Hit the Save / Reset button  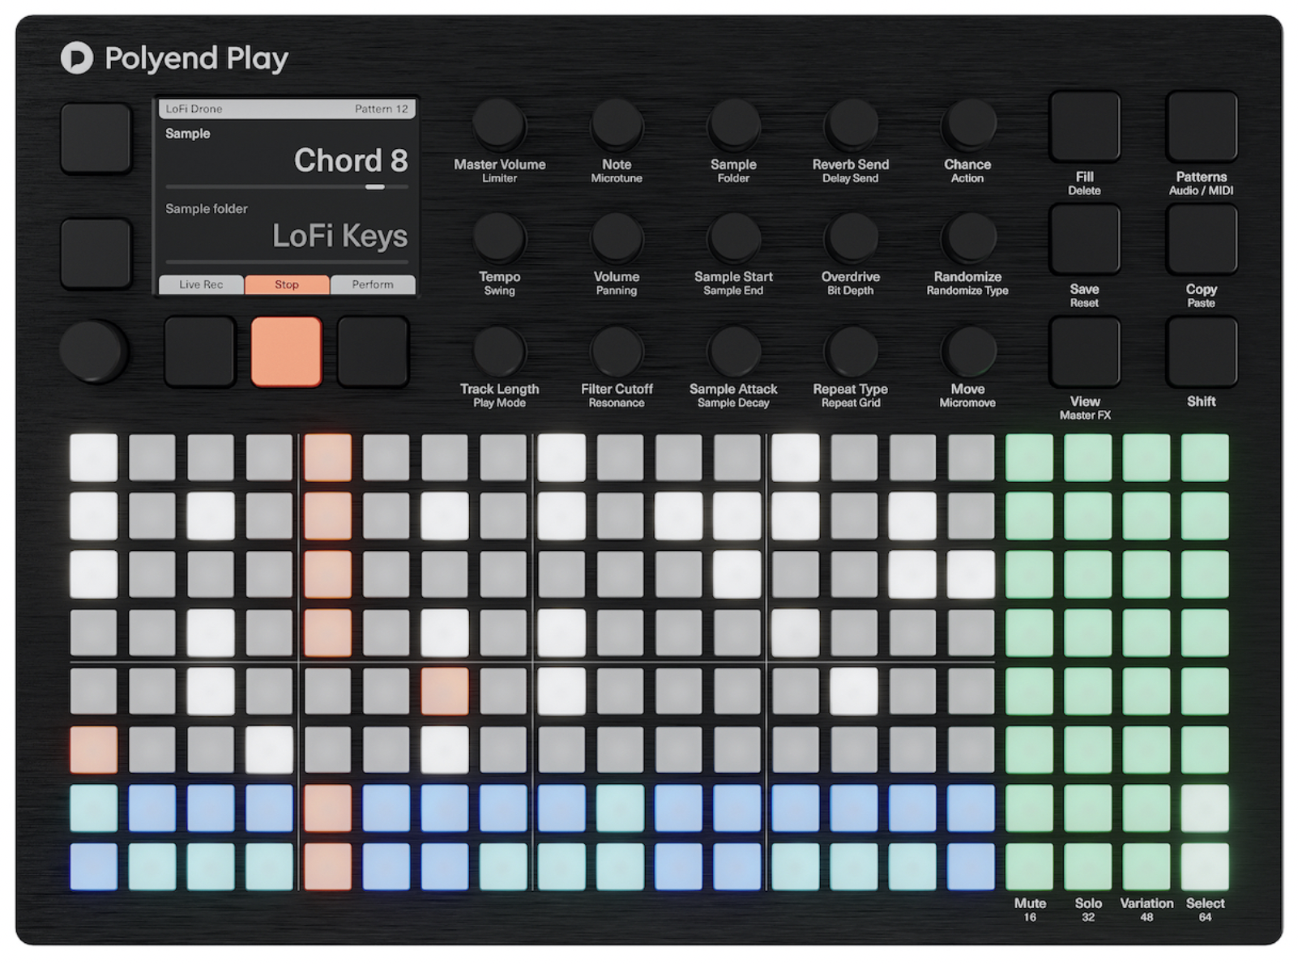pos(1085,239)
